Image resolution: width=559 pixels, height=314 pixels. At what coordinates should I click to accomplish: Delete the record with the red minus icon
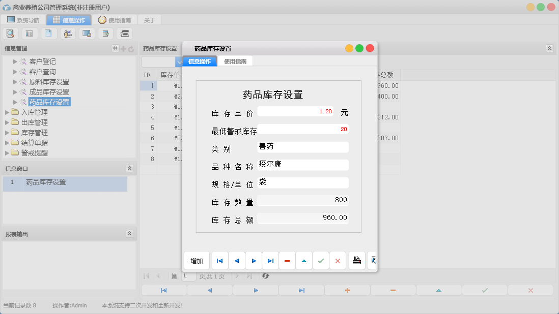(x=288, y=260)
